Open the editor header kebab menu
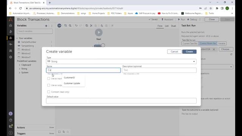 pyautogui.click(x=200, y=19)
